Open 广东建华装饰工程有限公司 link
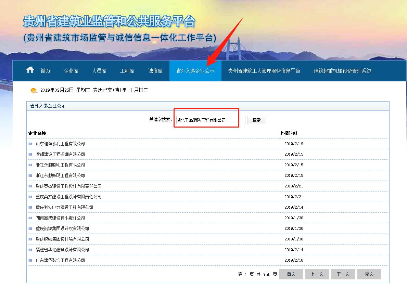This screenshot has height=290, width=407. [x=60, y=261]
